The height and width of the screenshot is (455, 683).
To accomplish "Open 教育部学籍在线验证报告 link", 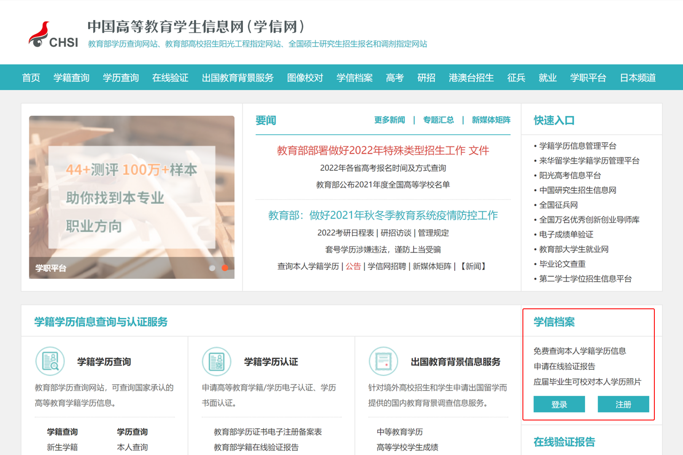I will pos(256,447).
